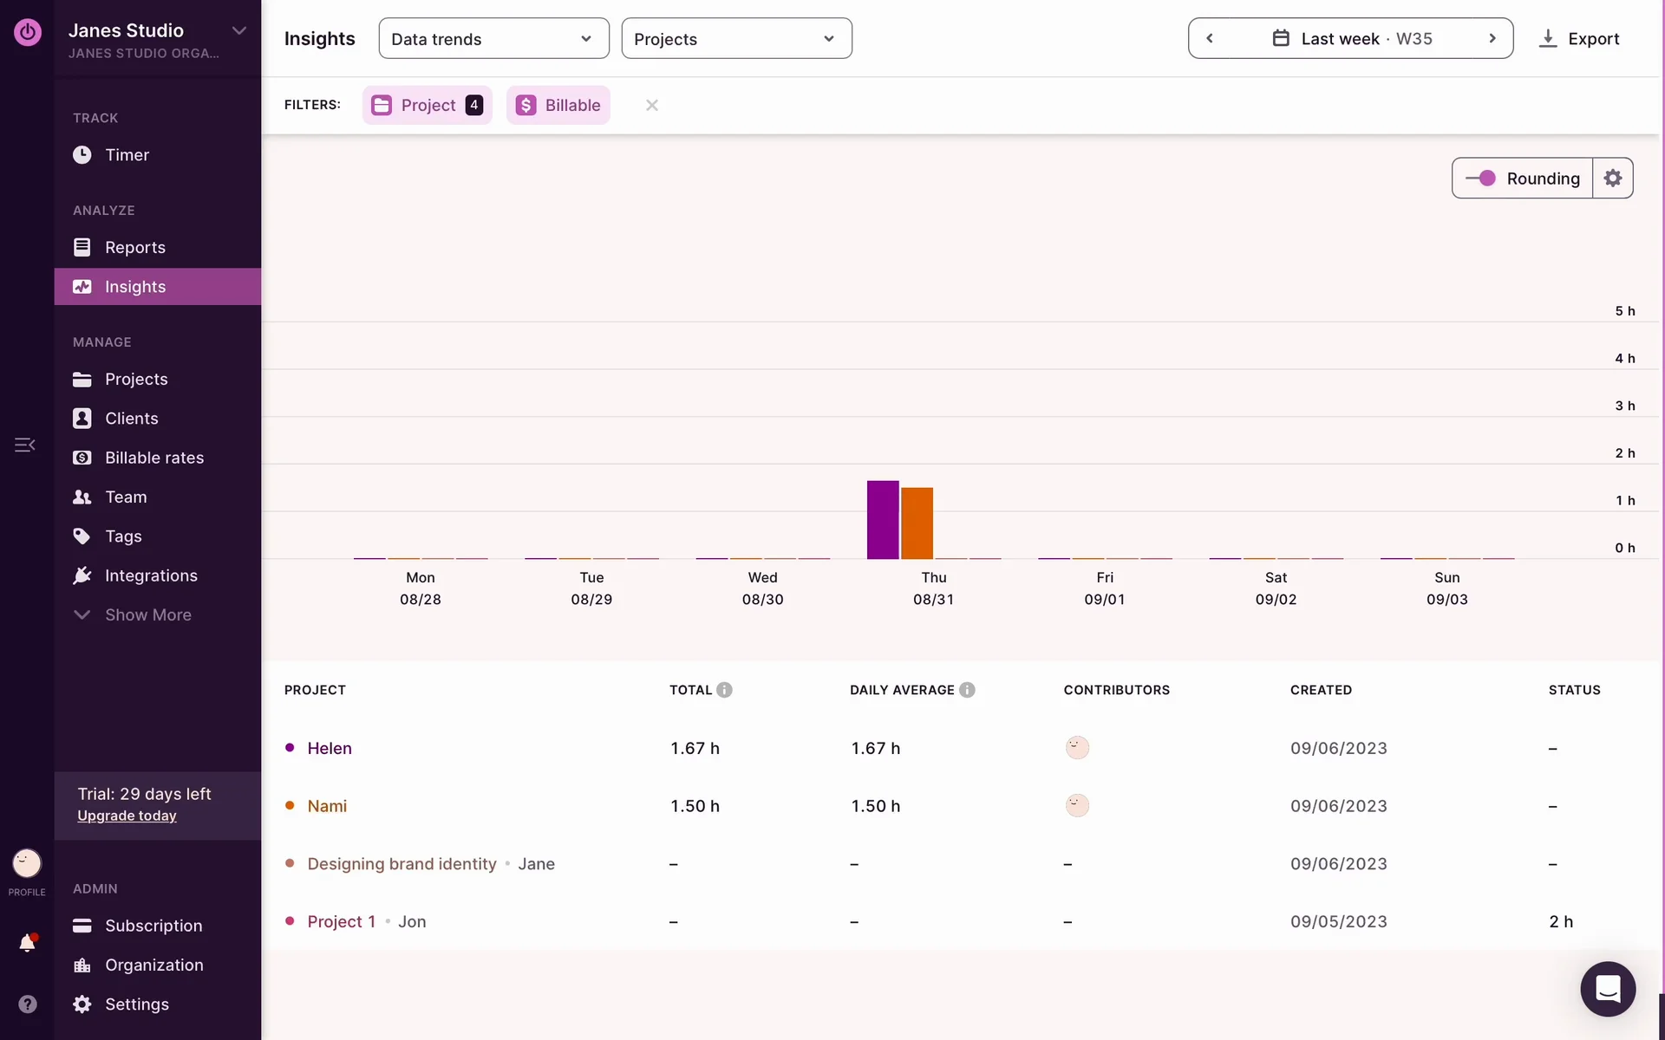1665x1040 pixels.
Task: Go to Billable rates page
Action: point(153,458)
